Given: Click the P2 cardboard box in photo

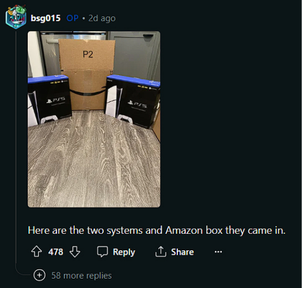Looking at the screenshot, I should click(x=87, y=74).
